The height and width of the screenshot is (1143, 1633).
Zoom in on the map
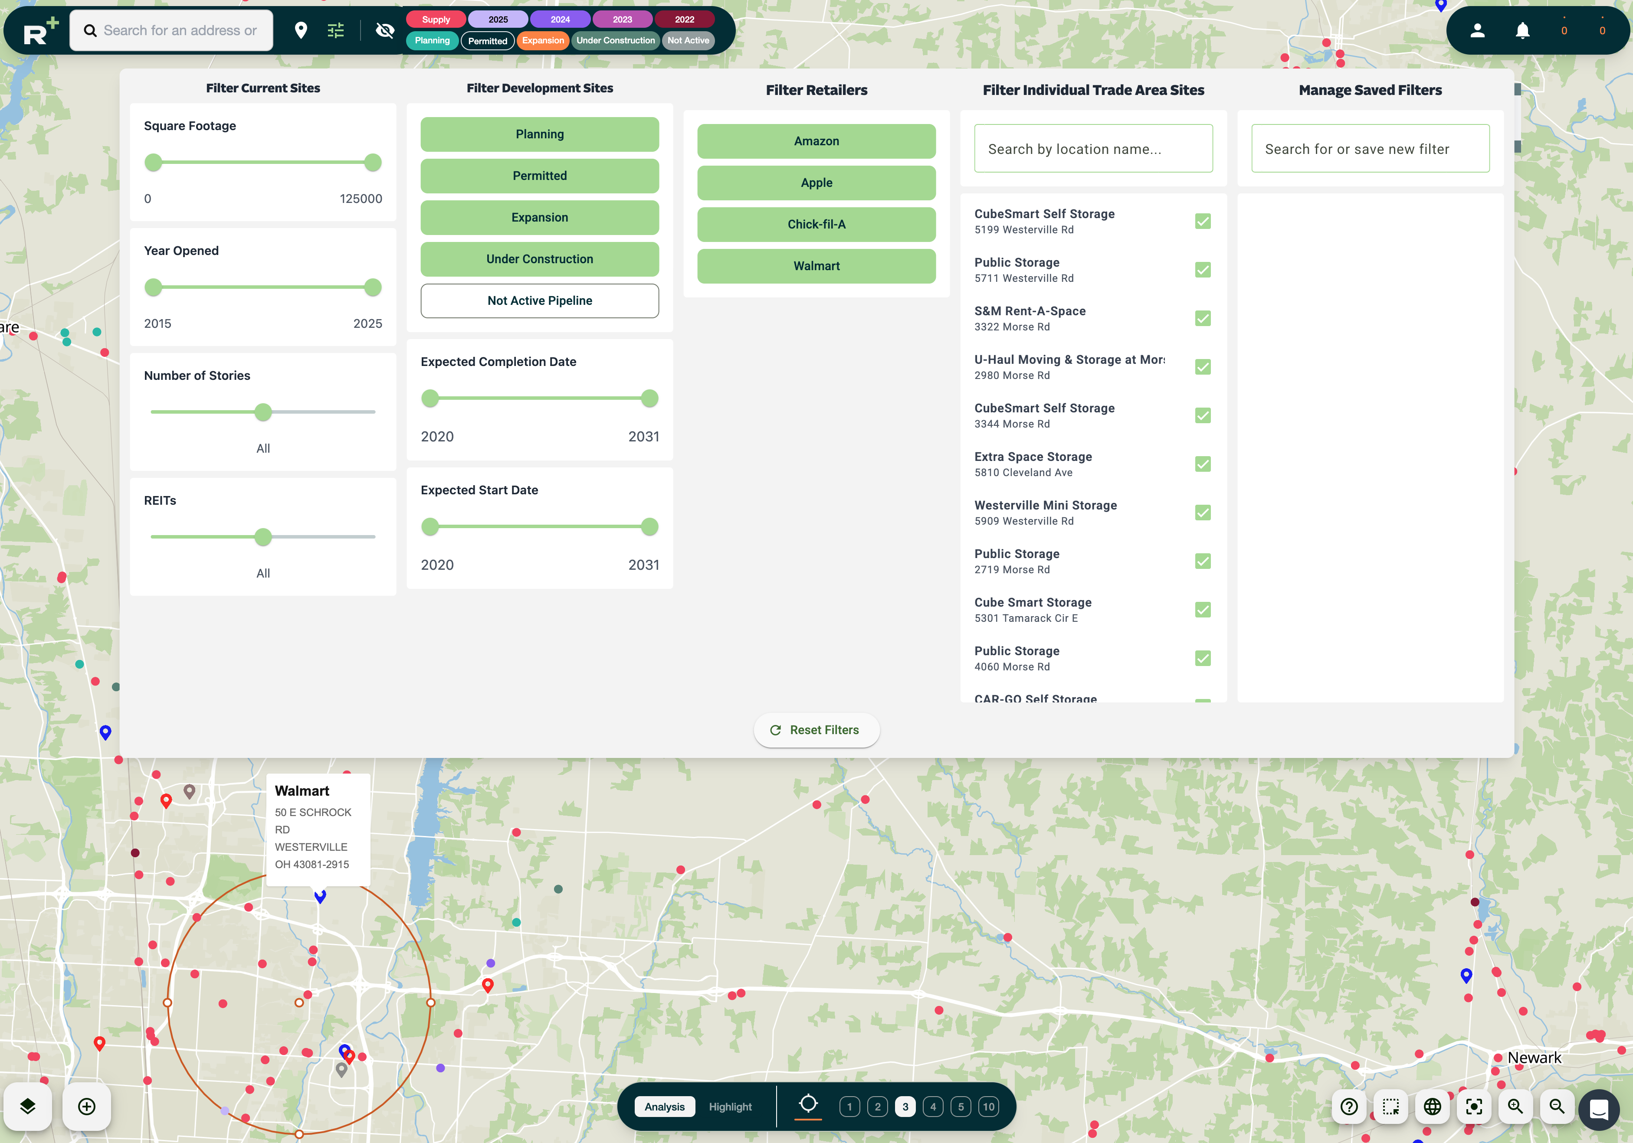[x=1515, y=1107]
